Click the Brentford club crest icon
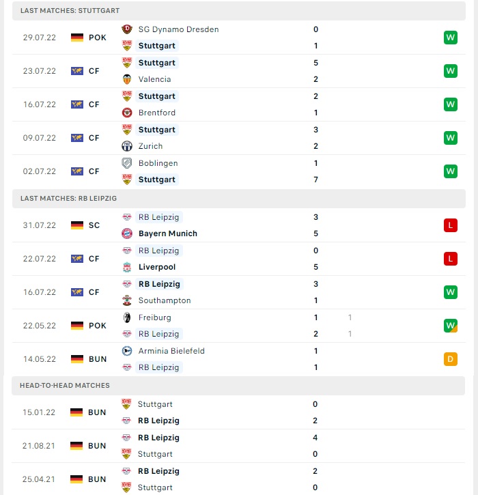Image resolution: width=478 pixels, height=495 pixels. pyautogui.click(x=127, y=113)
